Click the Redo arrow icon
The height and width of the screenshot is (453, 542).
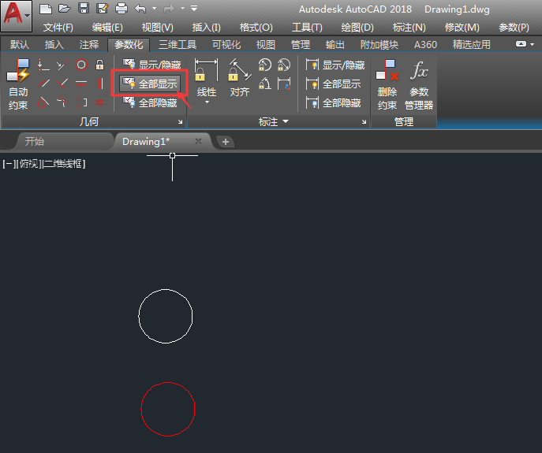(169, 9)
